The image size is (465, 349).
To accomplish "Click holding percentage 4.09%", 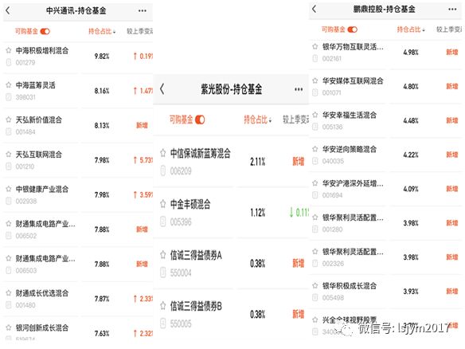I will (x=411, y=189).
